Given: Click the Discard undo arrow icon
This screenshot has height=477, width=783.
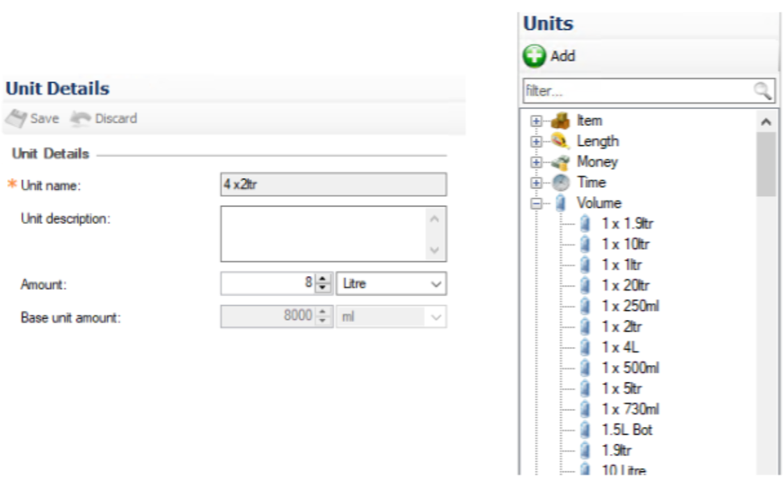Looking at the screenshot, I should [81, 119].
